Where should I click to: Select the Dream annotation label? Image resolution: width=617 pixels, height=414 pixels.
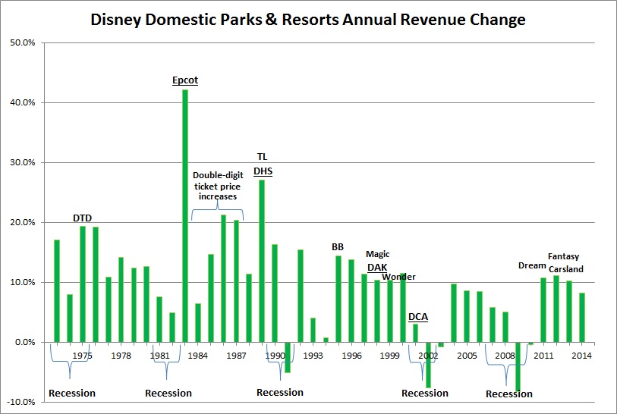(531, 265)
